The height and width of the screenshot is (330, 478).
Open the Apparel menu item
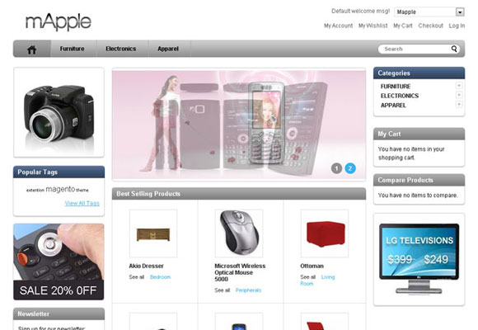[168, 49]
